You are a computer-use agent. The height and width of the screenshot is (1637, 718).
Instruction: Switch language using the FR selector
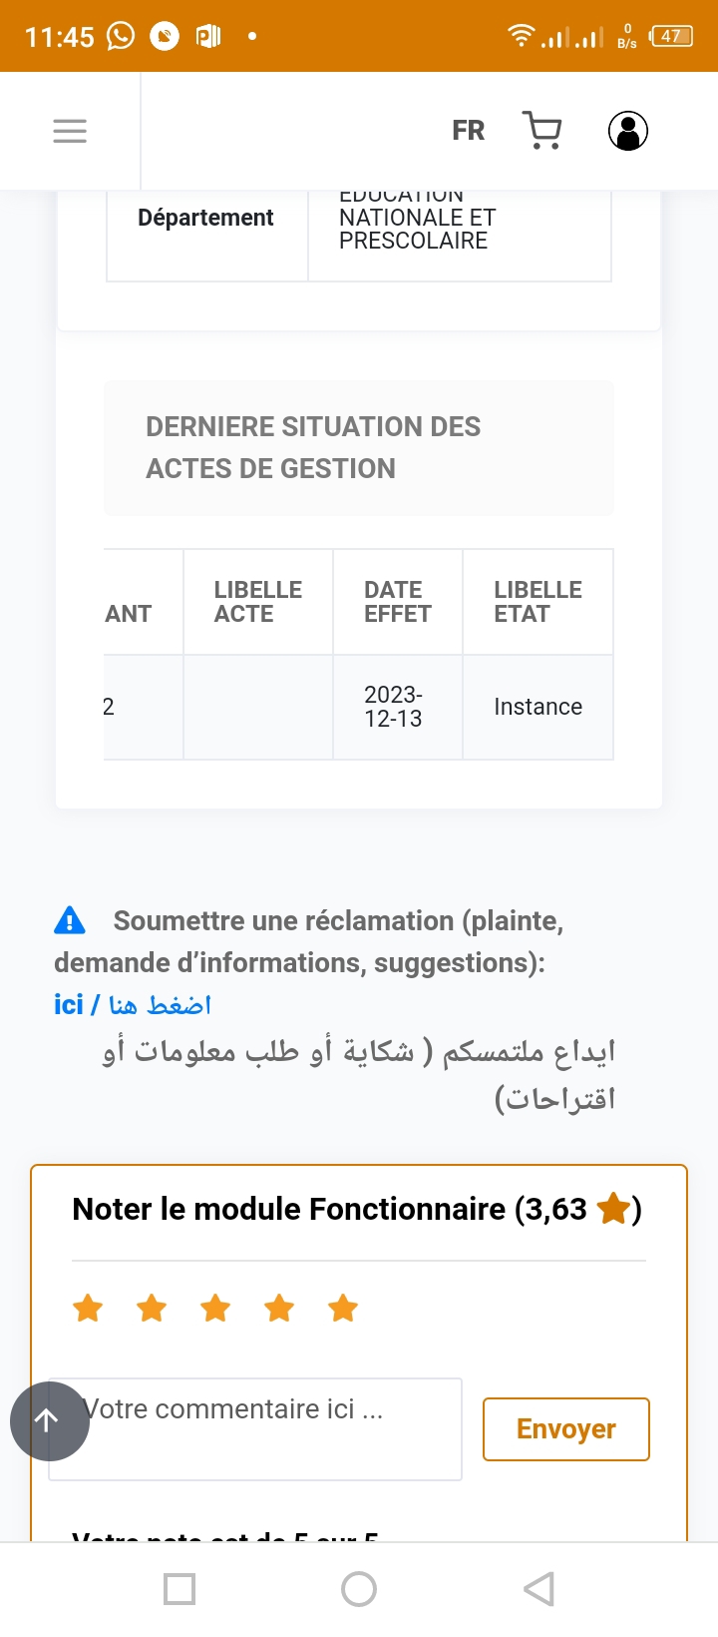click(x=468, y=131)
